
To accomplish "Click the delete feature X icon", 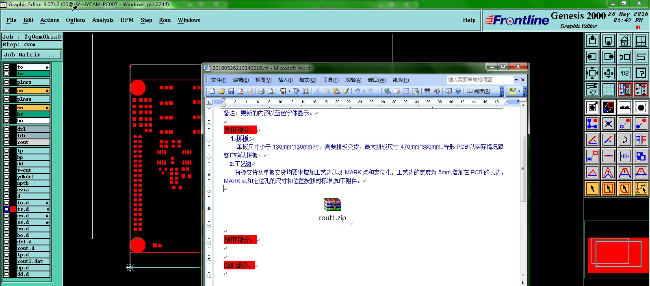I will click(x=609, y=123).
